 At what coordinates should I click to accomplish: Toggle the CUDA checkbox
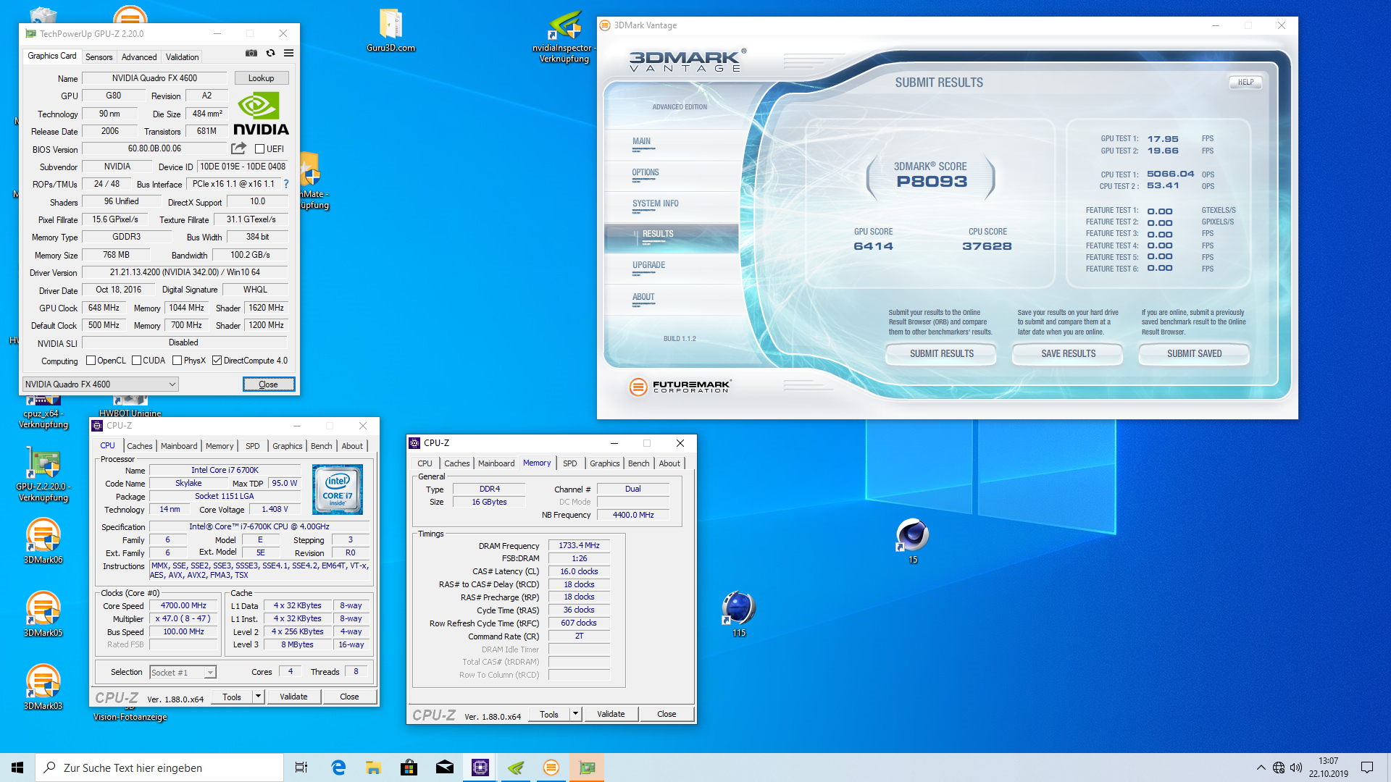pos(136,361)
